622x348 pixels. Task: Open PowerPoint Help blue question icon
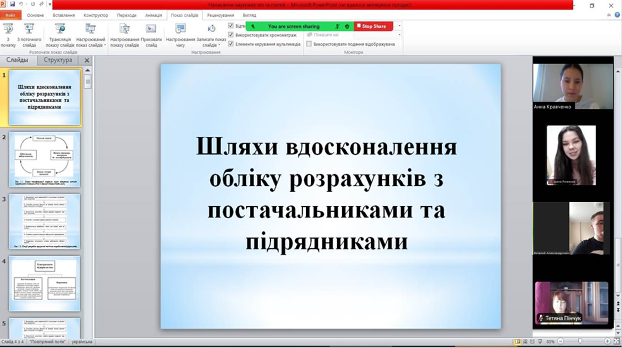(x=617, y=15)
